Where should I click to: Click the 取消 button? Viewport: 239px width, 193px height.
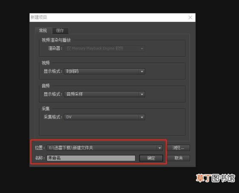(179, 158)
